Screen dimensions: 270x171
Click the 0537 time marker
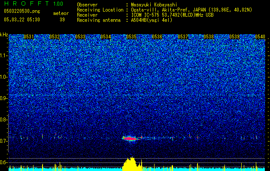[183, 37]
